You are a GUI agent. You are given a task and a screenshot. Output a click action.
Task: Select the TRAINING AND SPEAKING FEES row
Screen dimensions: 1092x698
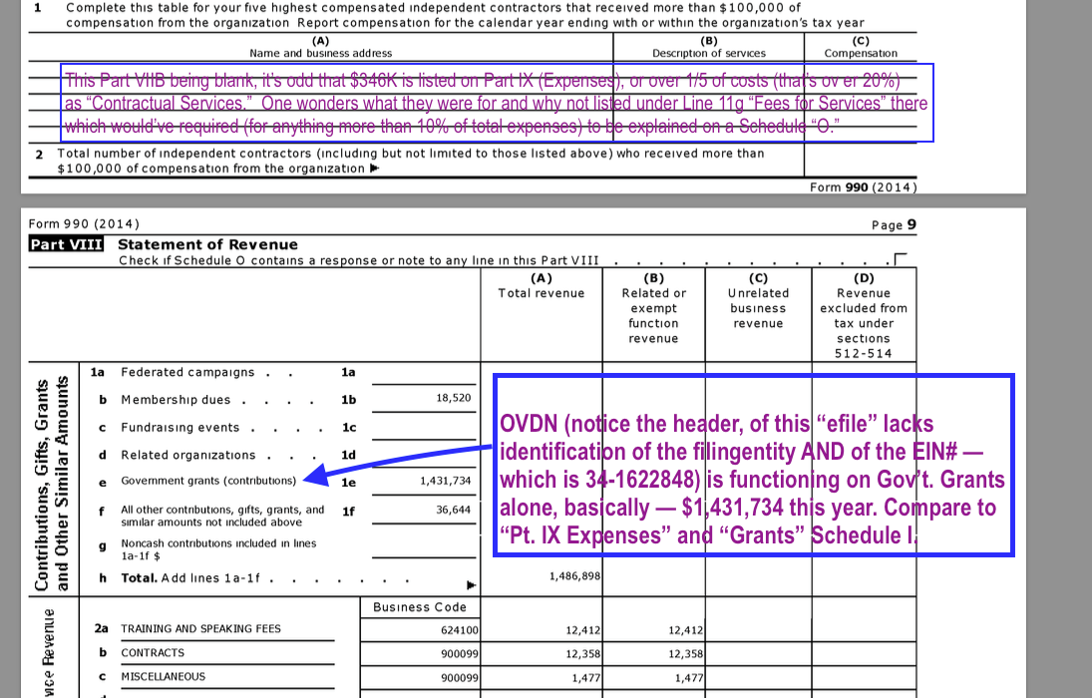click(x=200, y=629)
